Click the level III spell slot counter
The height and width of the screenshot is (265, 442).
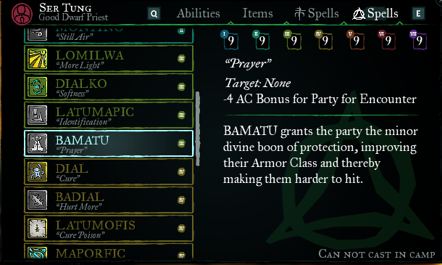[293, 40]
